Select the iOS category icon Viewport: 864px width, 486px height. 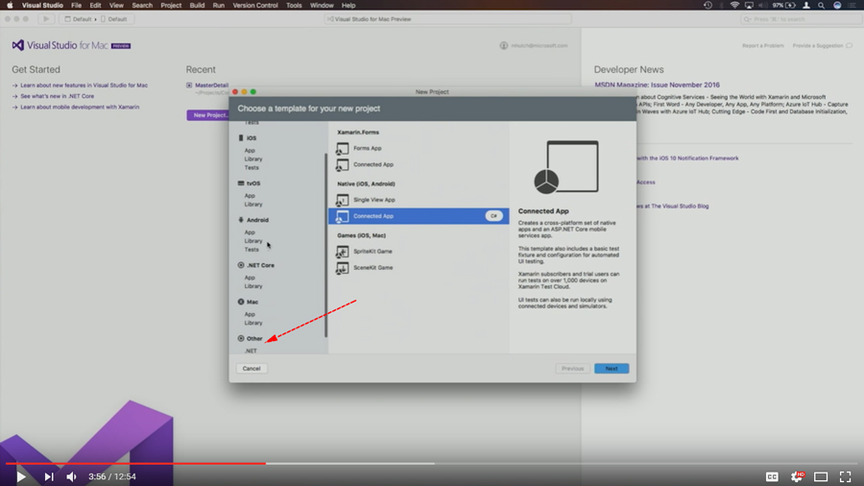(x=241, y=137)
